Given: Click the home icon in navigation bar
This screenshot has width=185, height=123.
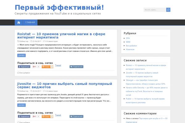Looking at the screenshot, I should [19, 22].
